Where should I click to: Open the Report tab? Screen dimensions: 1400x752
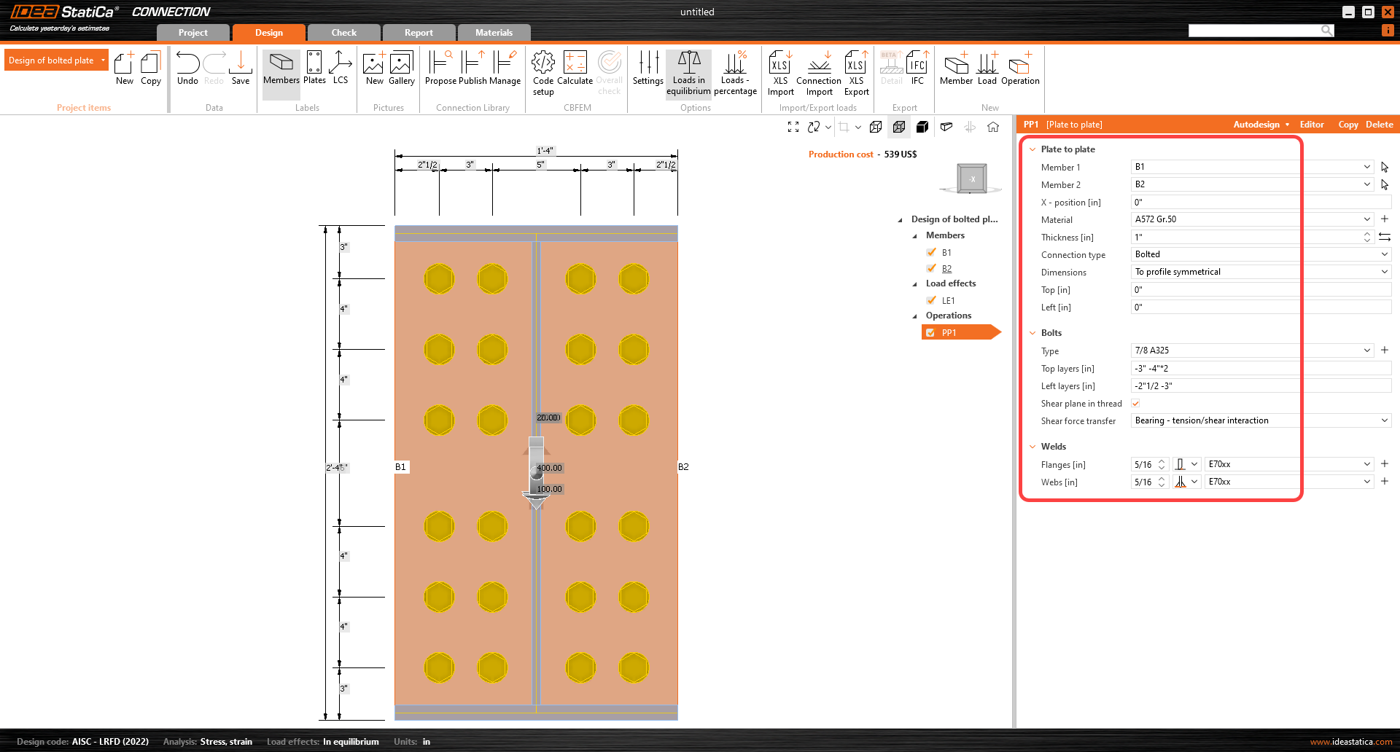419,32
